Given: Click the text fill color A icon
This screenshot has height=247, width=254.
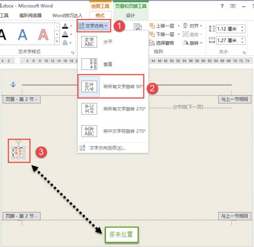Looking at the screenshot, I should pyautogui.click(x=65, y=26).
